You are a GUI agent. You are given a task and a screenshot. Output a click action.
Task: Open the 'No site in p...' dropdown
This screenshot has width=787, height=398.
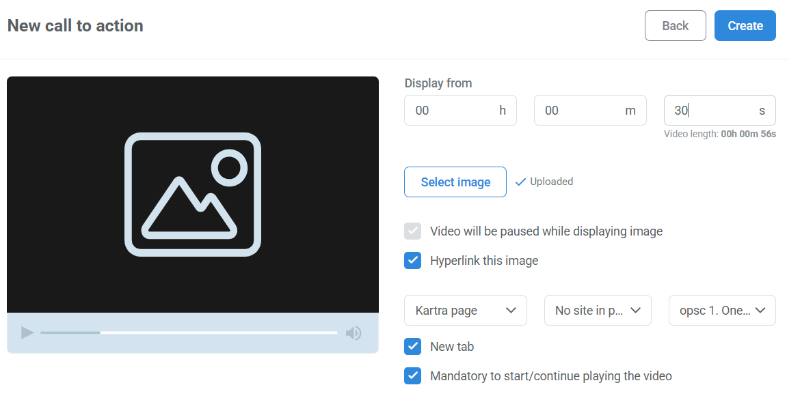[597, 310]
